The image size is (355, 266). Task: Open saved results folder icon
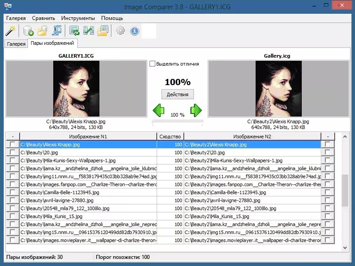coord(103,31)
